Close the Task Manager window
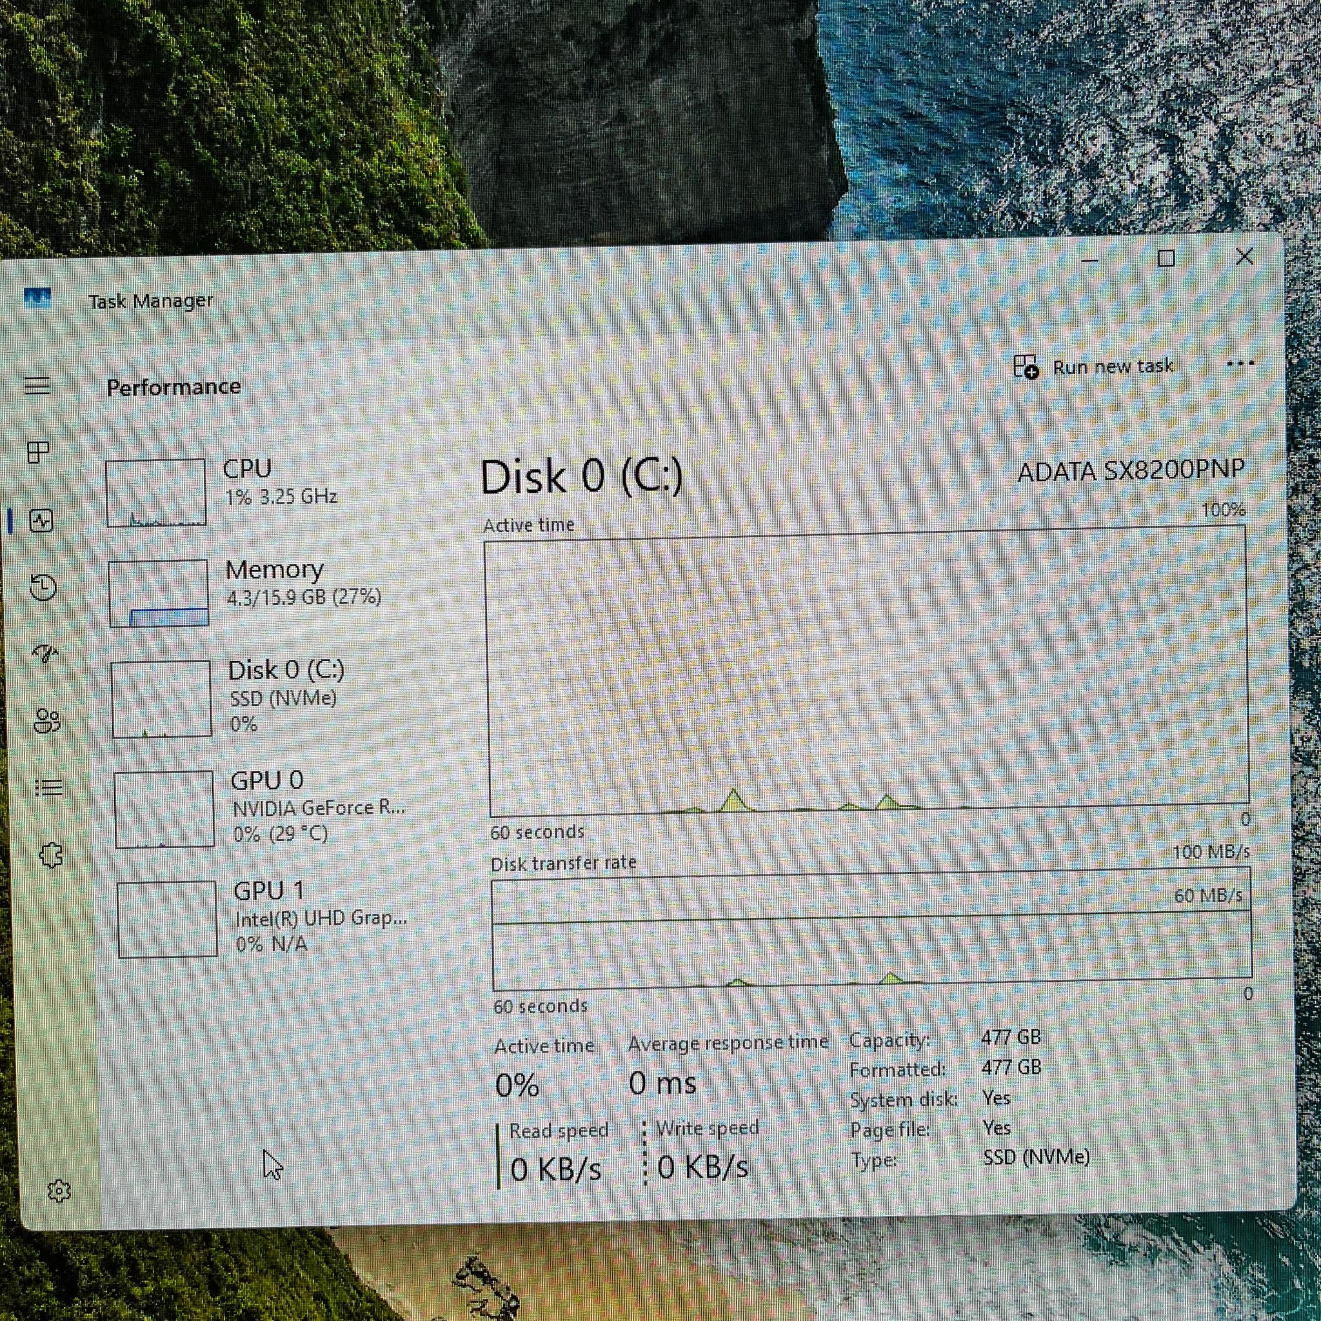 click(1244, 257)
